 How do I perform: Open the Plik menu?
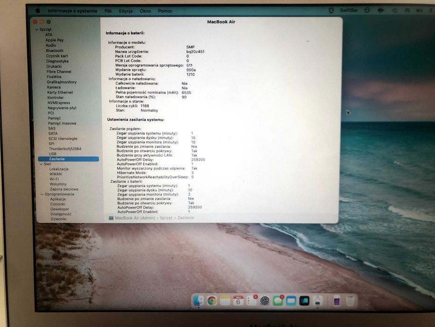point(108,11)
